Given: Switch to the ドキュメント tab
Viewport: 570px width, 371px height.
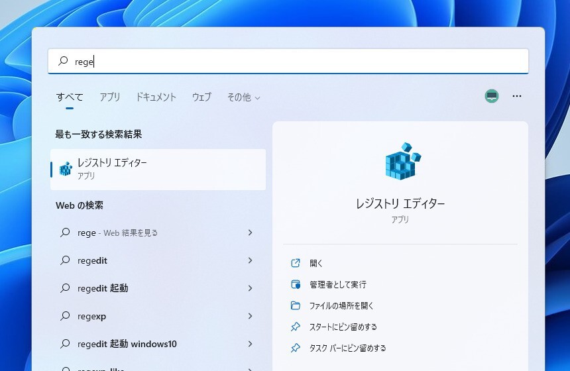Looking at the screenshot, I should (x=156, y=97).
